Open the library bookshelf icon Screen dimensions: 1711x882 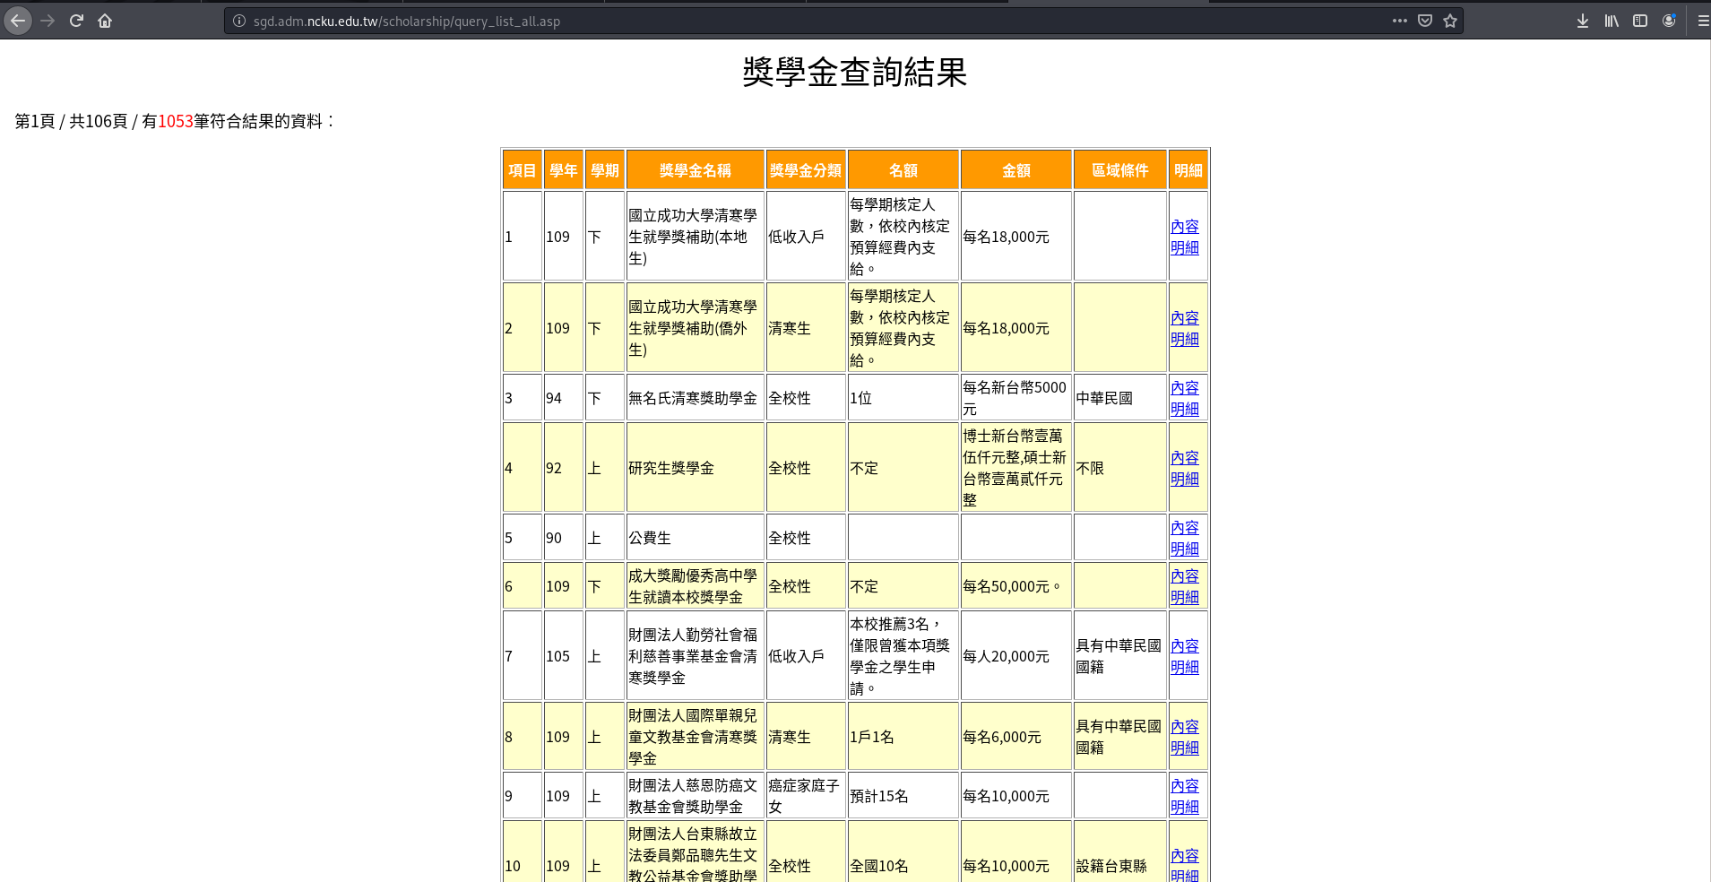click(x=1612, y=21)
